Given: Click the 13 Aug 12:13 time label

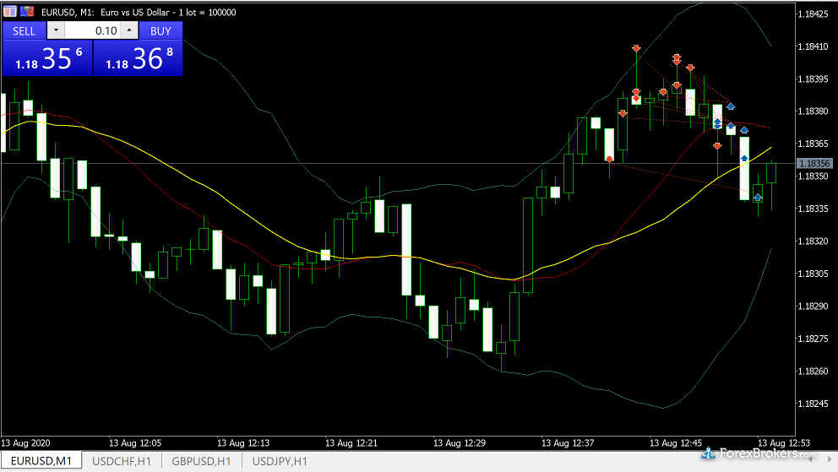Looking at the screenshot, I should click(x=243, y=442).
